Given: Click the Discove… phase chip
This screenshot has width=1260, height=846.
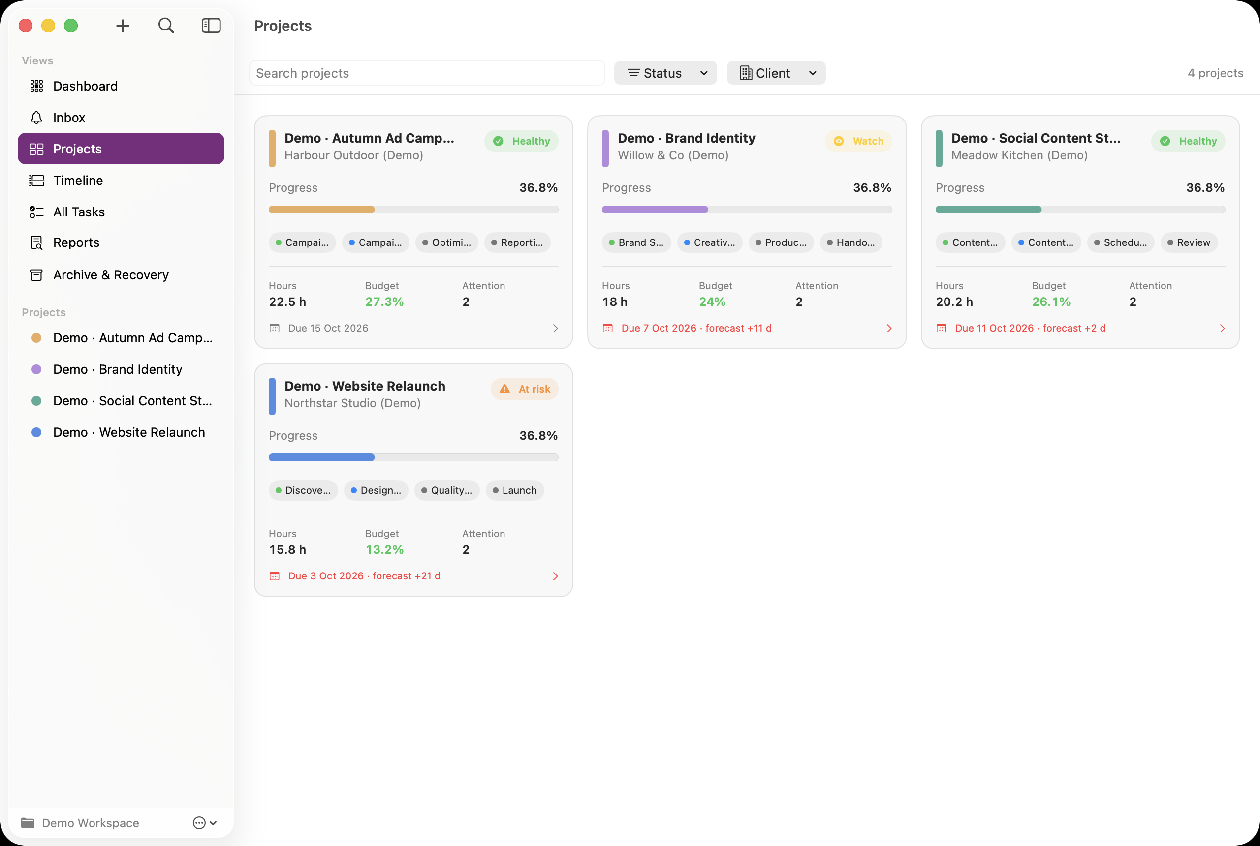Looking at the screenshot, I should (303, 490).
